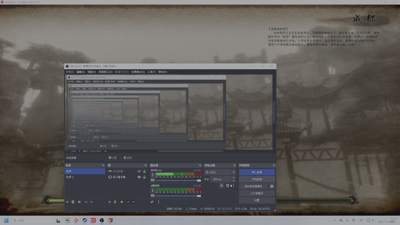The image size is (400, 225).
Task: Increase transition duration with up stepper
Action: click(233, 178)
